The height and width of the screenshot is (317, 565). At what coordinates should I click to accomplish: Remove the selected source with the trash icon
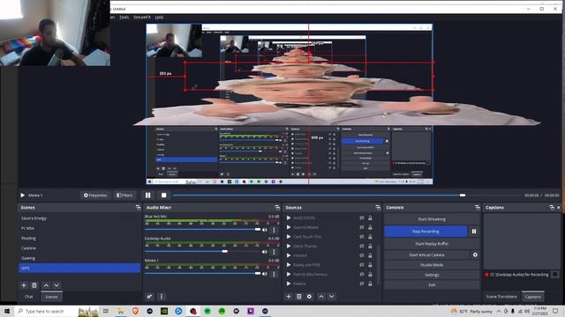[x=298, y=297]
